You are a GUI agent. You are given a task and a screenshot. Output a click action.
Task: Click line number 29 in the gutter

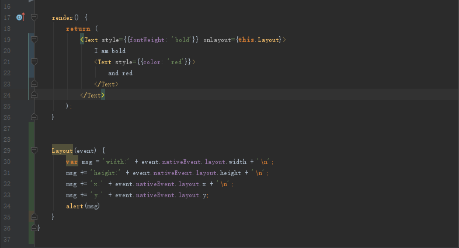pos(7,151)
